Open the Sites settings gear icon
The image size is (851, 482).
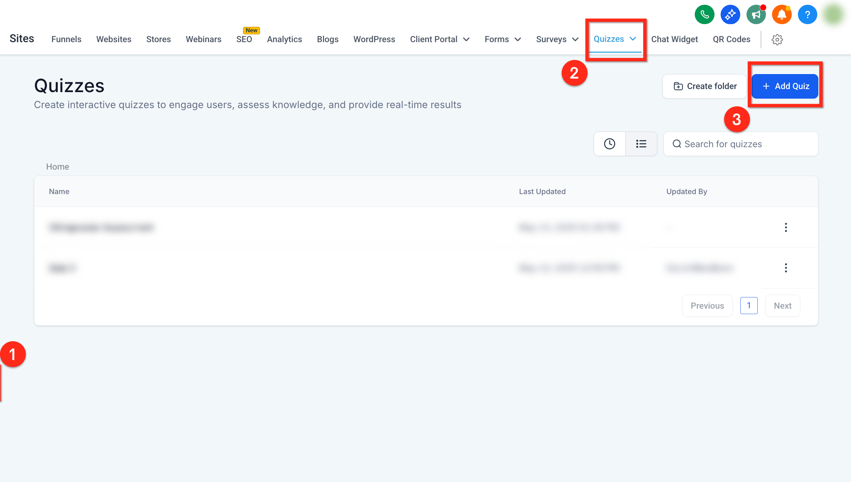pos(777,39)
